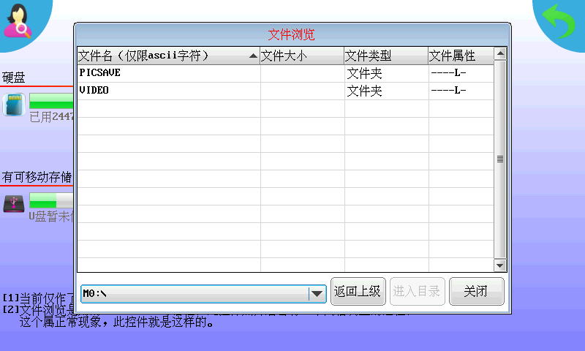This screenshot has height=351, width=585.
Task: Click the 文件浏览 dialog title
Action: [291, 34]
